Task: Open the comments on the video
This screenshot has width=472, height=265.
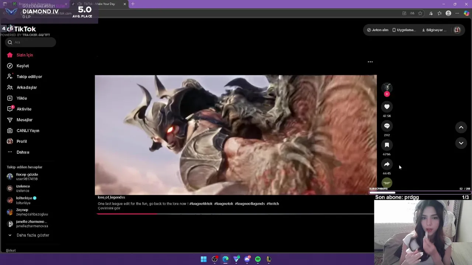Action: 387,126
